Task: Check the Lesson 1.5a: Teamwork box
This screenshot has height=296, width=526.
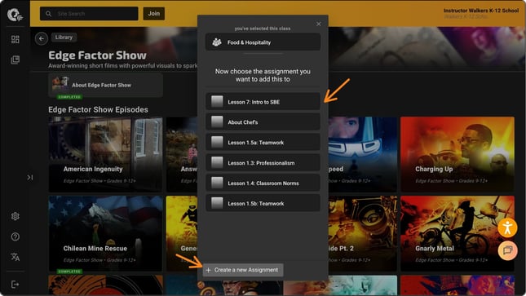Action: point(217,142)
